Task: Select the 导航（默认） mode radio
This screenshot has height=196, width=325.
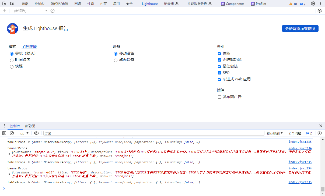Action: [x=12, y=54]
